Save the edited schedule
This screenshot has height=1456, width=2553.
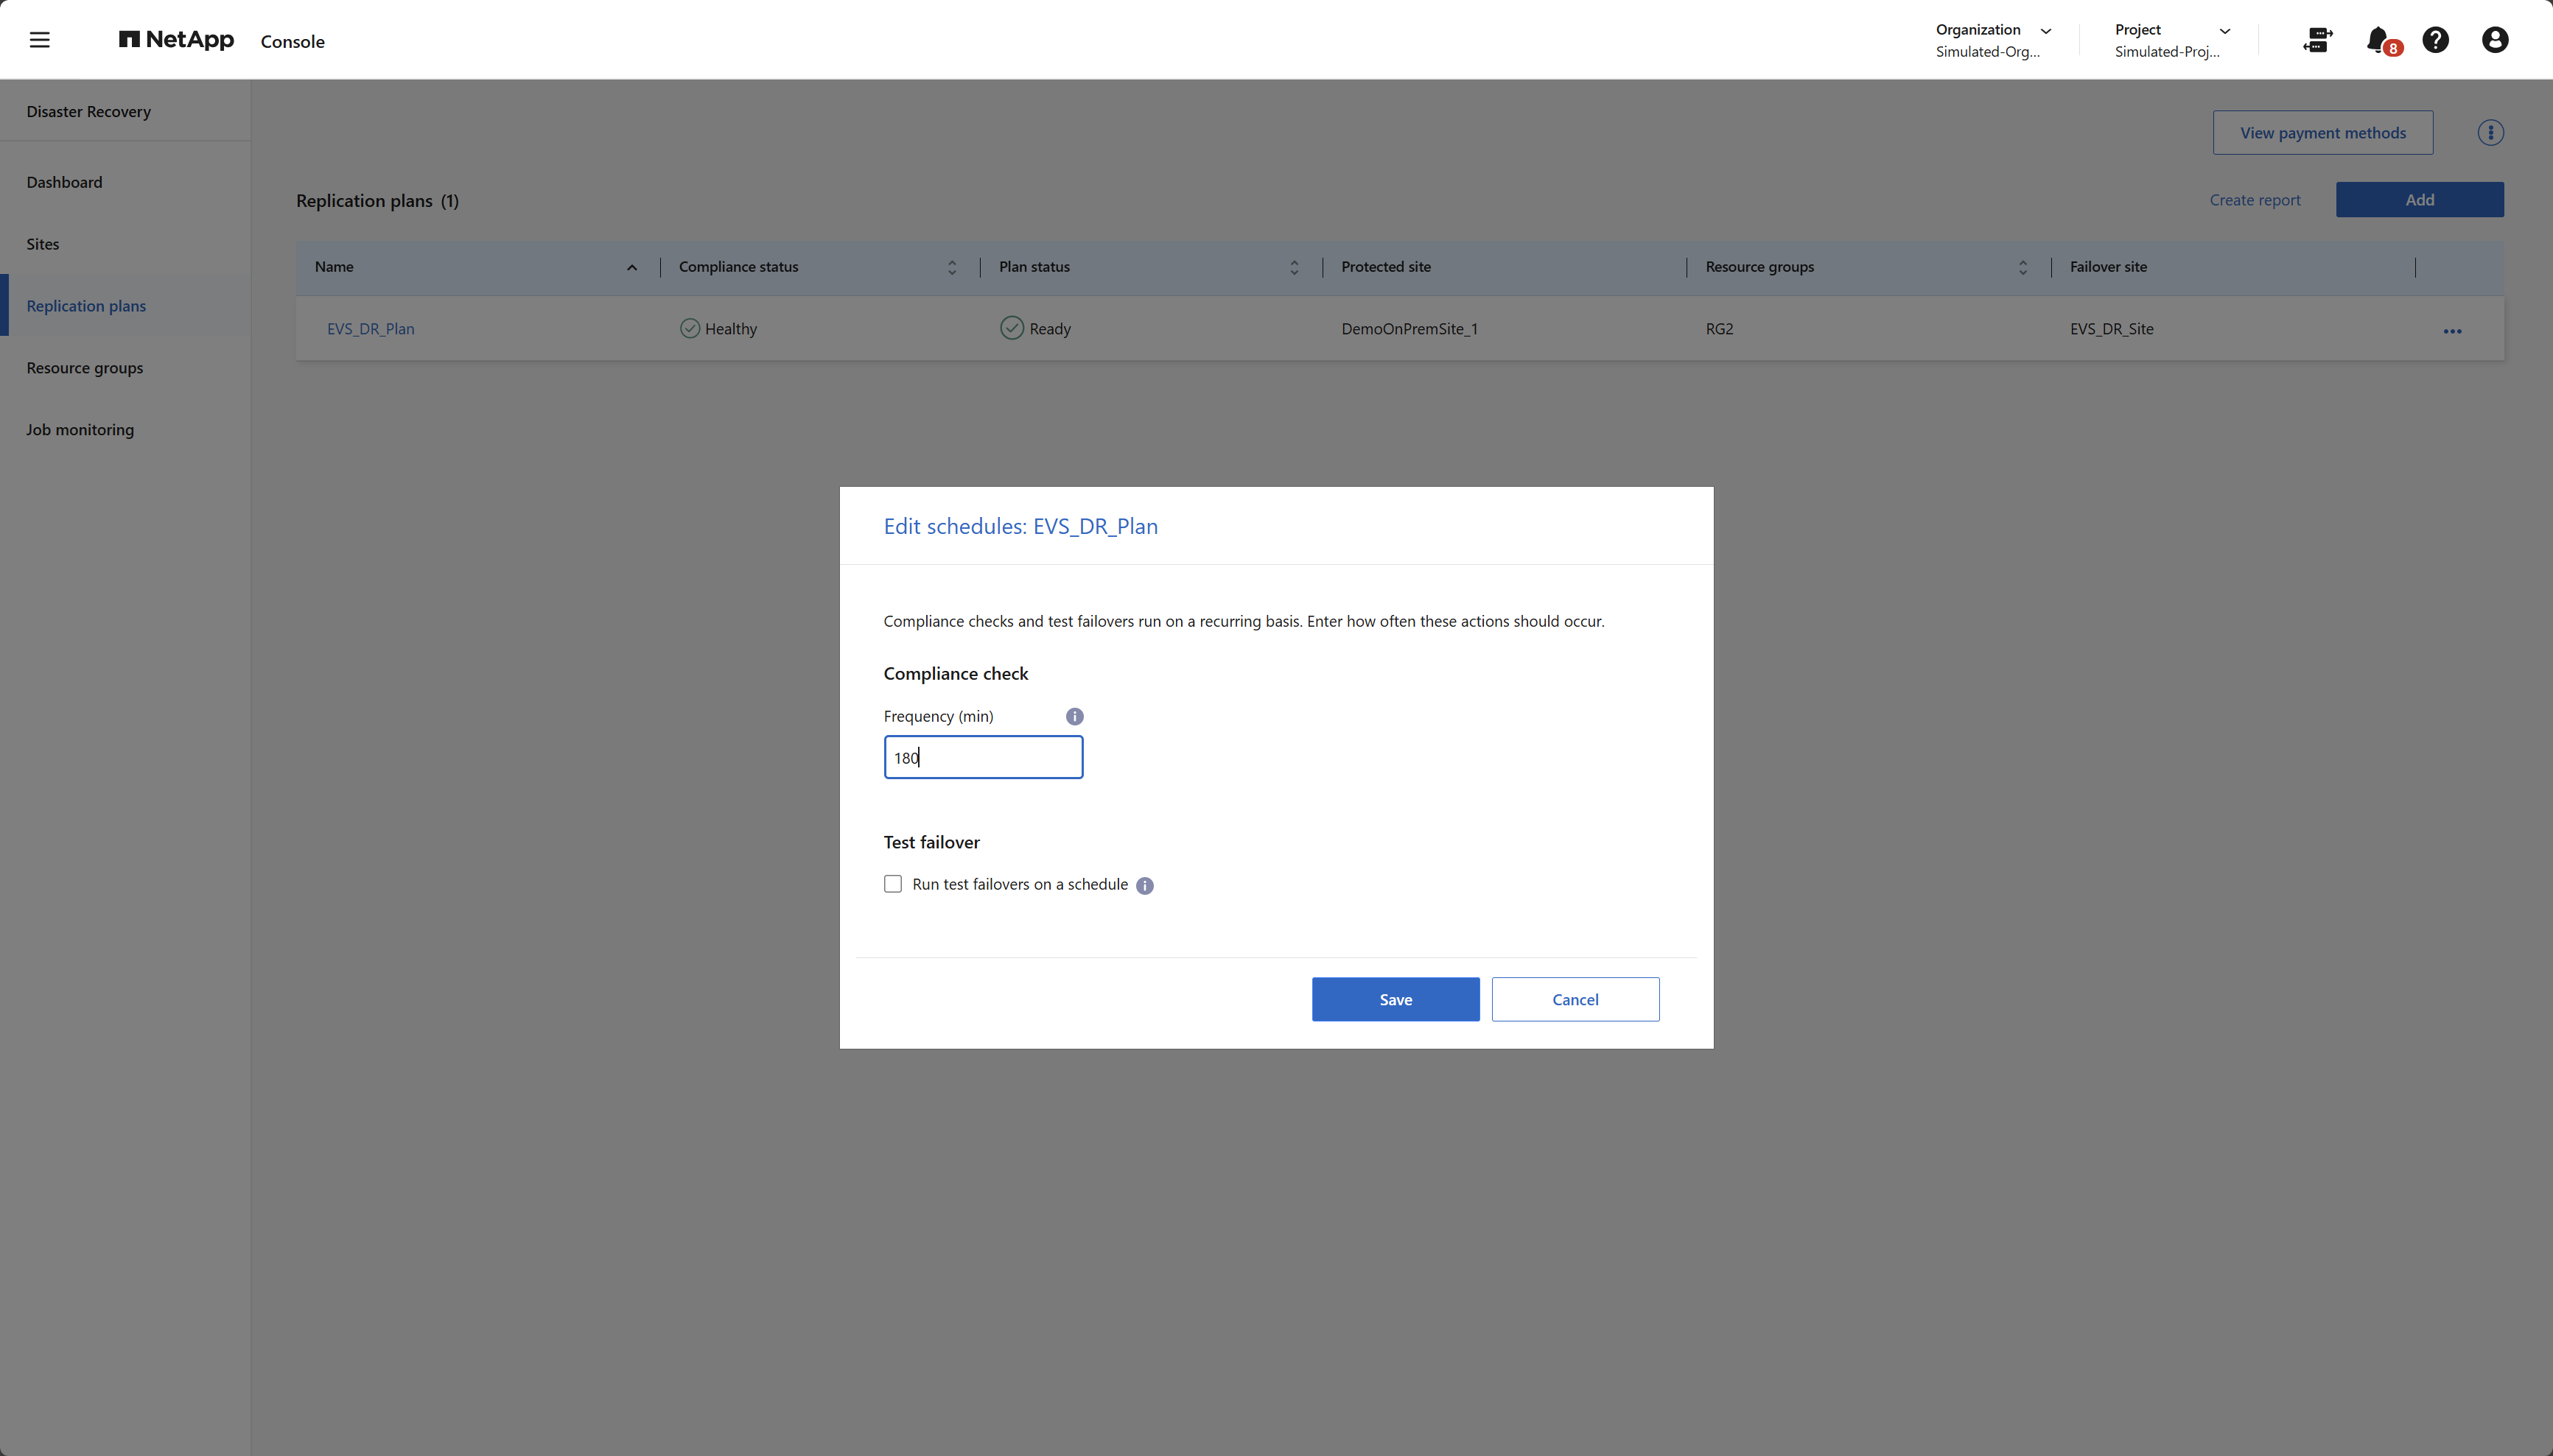pyautogui.click(x=1395, y=999)
